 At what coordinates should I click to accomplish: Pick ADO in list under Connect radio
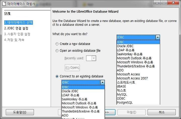[83, 115]
